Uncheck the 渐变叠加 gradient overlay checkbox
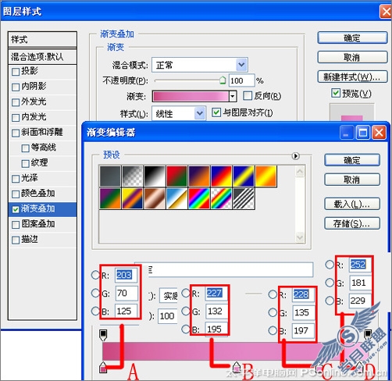The width and height of the screenshot is (392, 381). [x=16, y=209]
